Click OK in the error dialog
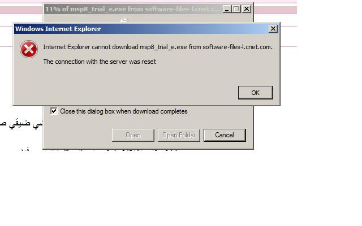The width and height of the screenshot is (362, 226). 255,93
